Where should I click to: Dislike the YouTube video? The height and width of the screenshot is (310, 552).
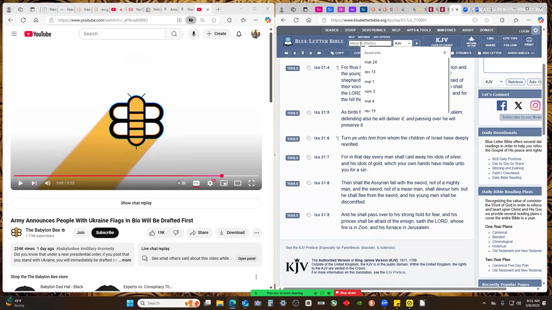[176, 232]
